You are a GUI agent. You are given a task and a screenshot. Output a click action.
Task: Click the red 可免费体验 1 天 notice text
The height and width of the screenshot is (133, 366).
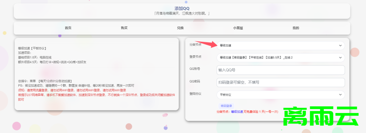261,112
